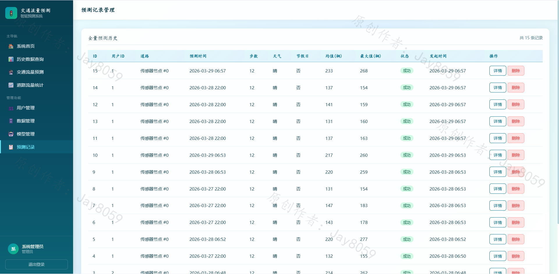Click the users icon beside 用户管理
559x274 pixels.
[11, 108]
